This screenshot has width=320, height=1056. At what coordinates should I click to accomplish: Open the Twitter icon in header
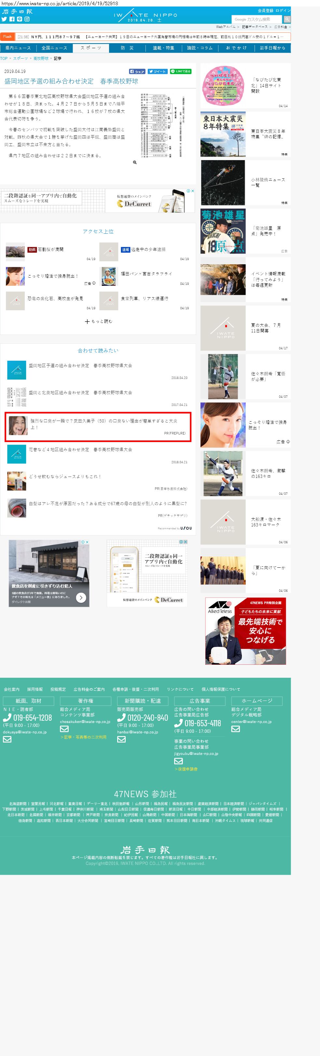[x=4, y=19]
